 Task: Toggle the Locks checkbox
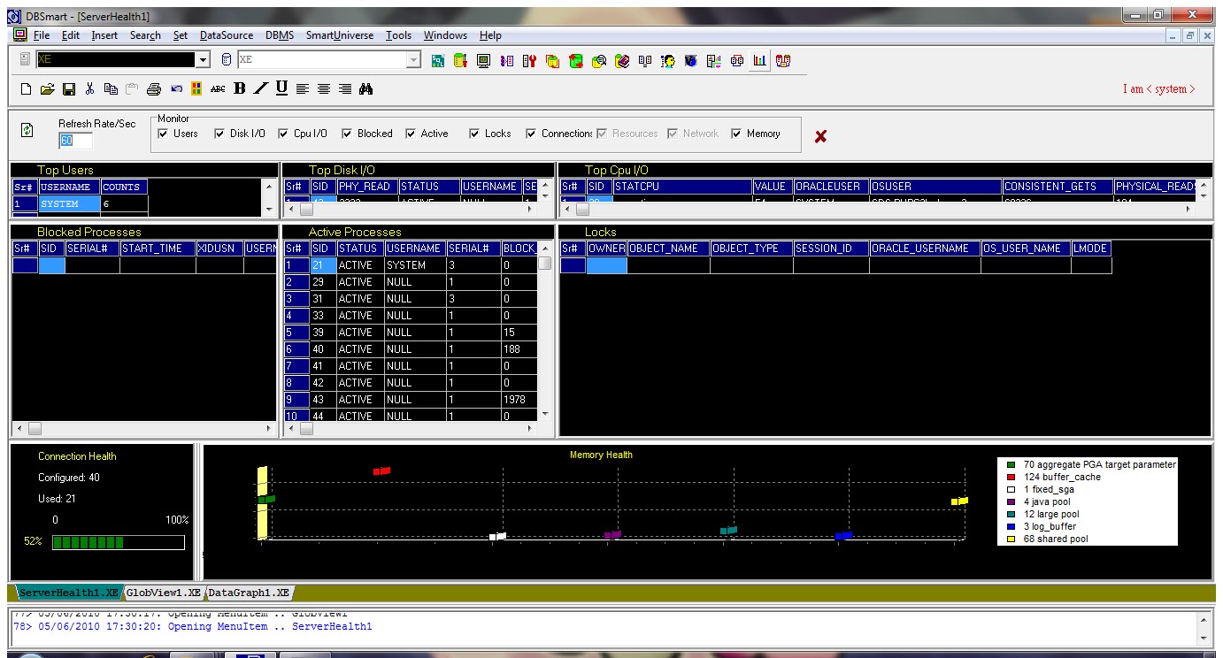474,134
